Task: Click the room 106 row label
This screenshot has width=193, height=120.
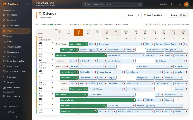Action: point(46,72)
